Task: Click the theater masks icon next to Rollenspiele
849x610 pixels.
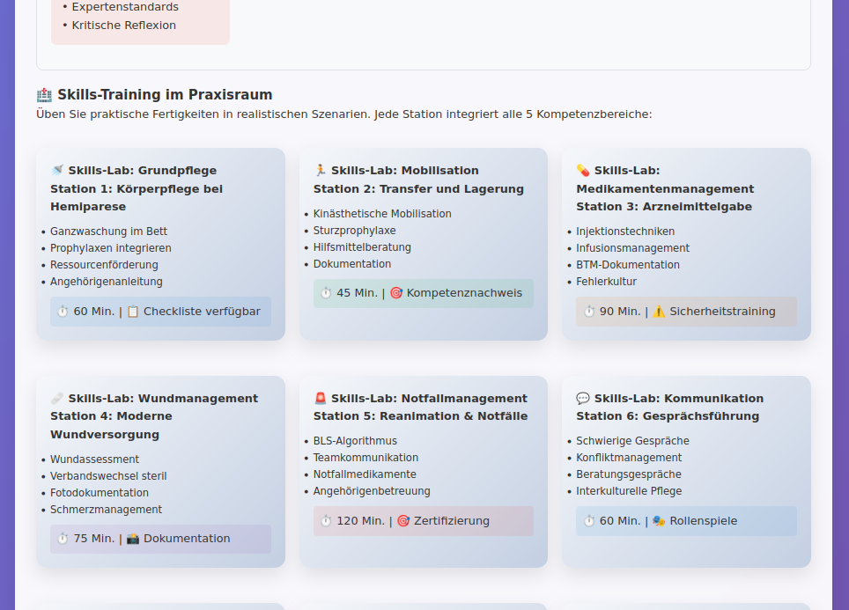Action: tap(659, 521)
